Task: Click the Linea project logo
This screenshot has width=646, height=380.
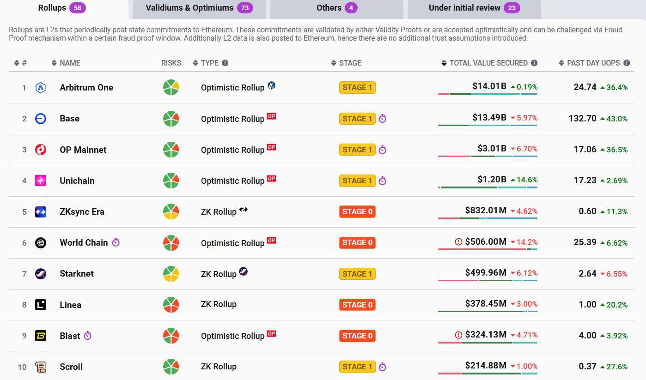Action: coord(41,305)
